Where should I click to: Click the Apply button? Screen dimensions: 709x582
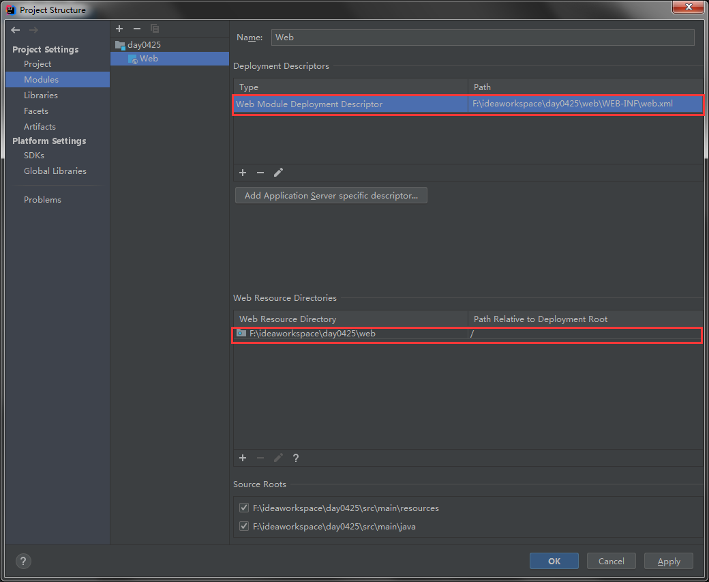coord(669,561)
